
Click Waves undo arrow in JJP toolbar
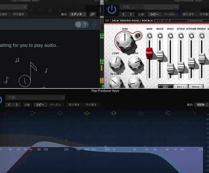(x=158, y=20)
